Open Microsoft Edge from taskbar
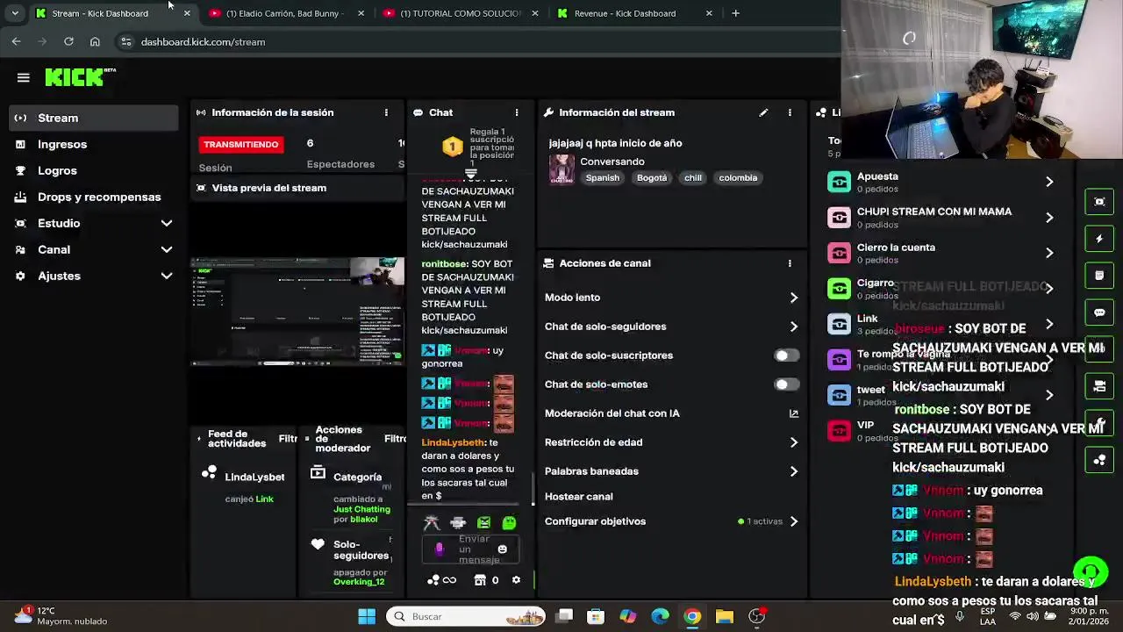This screenshot has width=1123, height=632. coord(660,616)
